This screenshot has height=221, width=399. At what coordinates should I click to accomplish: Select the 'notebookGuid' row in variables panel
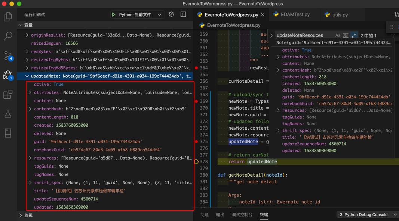[105, 150]
